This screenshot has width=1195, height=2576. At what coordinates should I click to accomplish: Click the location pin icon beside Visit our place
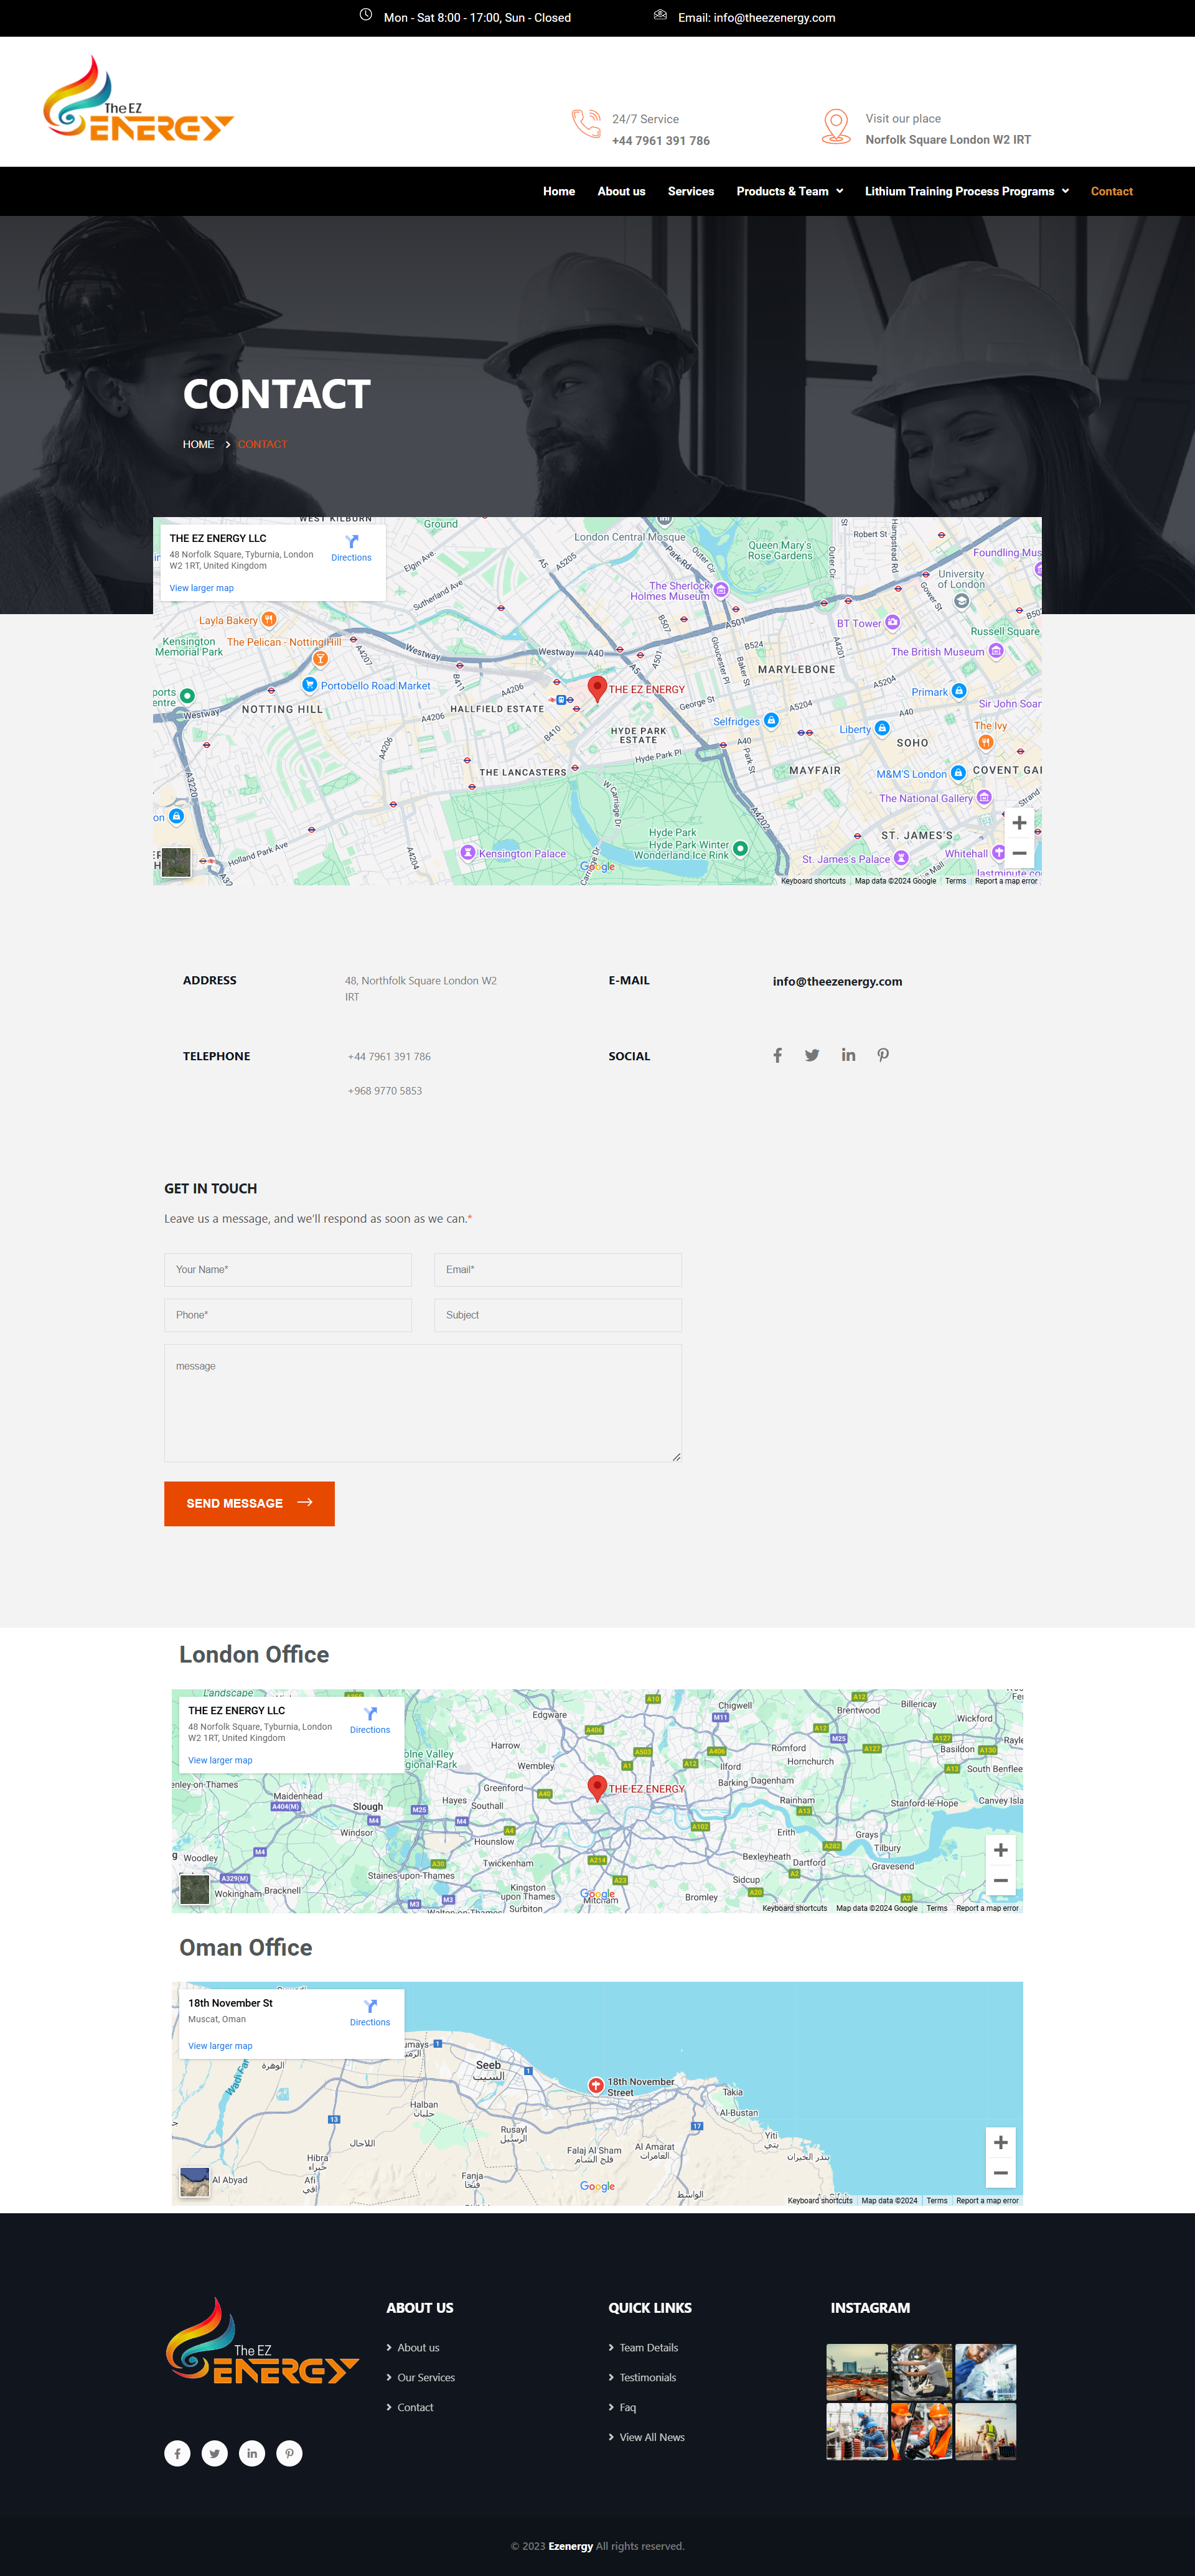(836, 126)
